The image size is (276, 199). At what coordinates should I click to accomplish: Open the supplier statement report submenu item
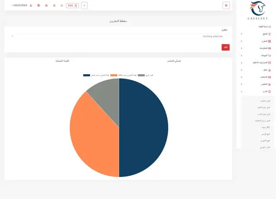(263, 114)
